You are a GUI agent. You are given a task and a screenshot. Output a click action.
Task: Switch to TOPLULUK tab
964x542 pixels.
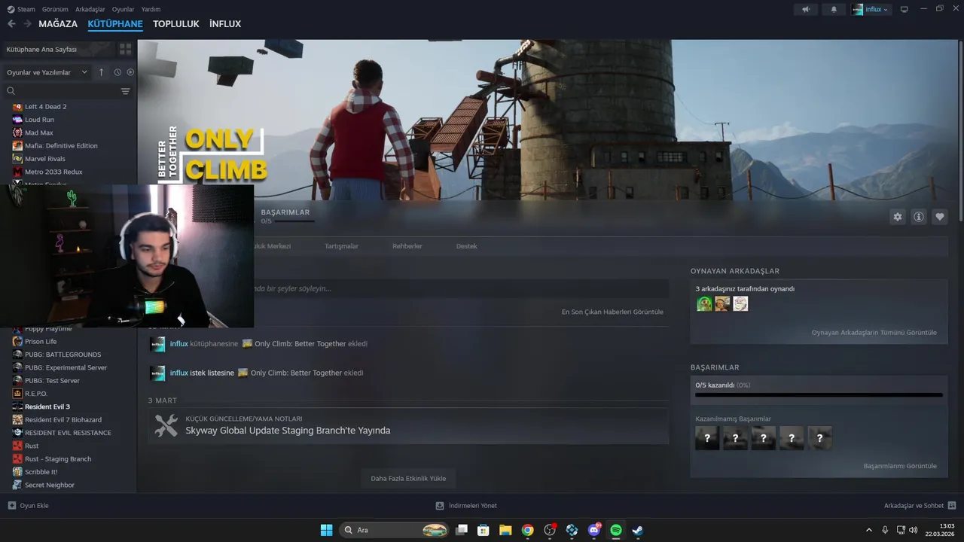point(176,24)
